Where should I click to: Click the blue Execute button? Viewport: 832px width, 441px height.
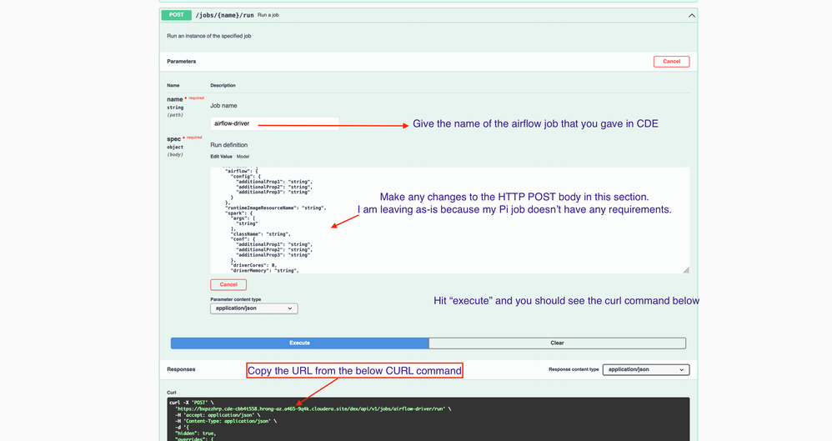(x=300, y=343)
